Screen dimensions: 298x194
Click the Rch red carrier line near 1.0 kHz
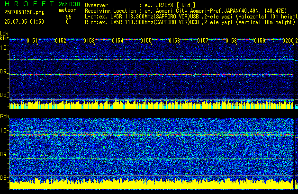152,135
